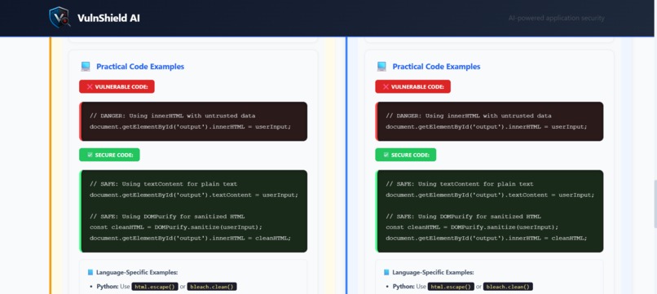
Task: Click book icon beside Language-Specific Examples, orange-bordered panel
Action: tap(90, 272)
